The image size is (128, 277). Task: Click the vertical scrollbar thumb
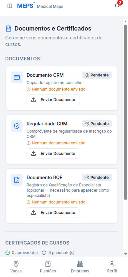125,112
